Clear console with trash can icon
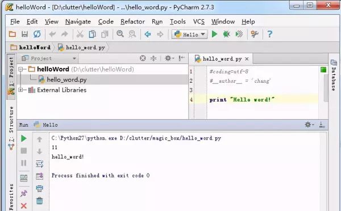The width and height of the screenshot is (341, 211). [39, 201]
